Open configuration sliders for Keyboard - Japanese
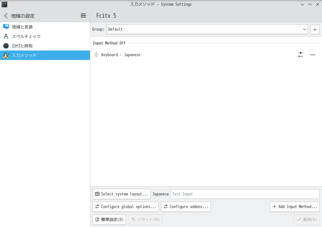 pos(301,55)
